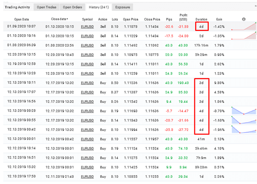The height and width of the screenshot is (184, 257).
Task: Select the 0.37 lots cell
Action: [x=115, y=92]
